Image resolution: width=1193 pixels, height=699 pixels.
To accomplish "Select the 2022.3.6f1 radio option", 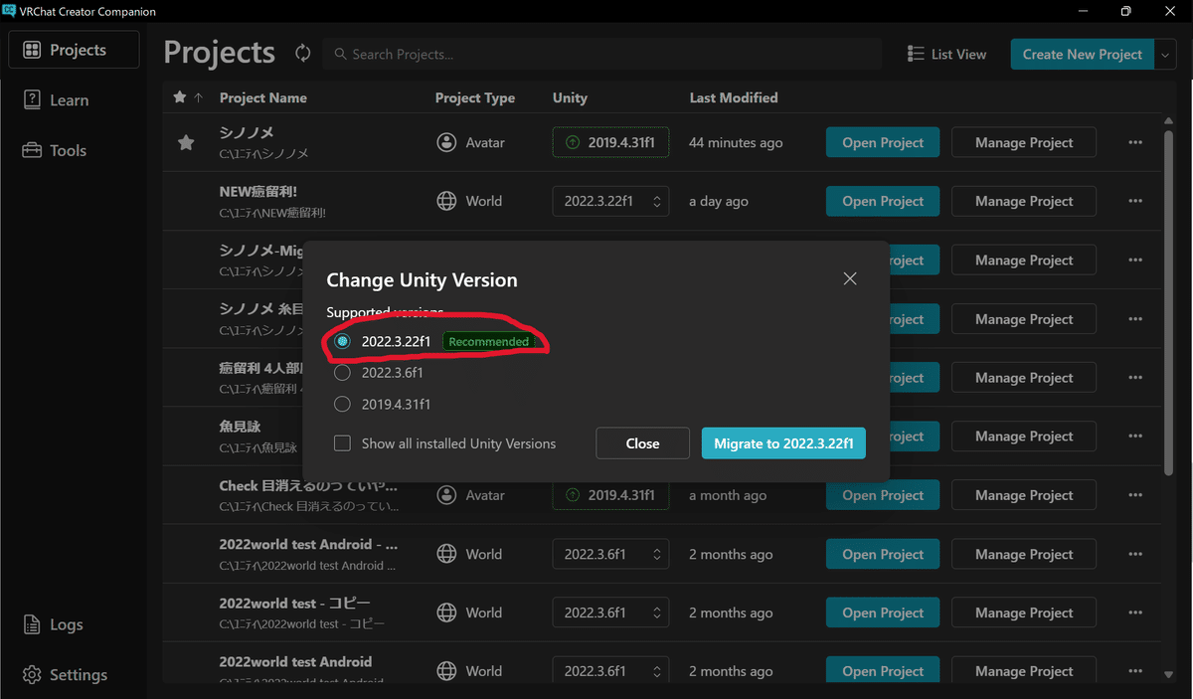I will tap(342, 373).
